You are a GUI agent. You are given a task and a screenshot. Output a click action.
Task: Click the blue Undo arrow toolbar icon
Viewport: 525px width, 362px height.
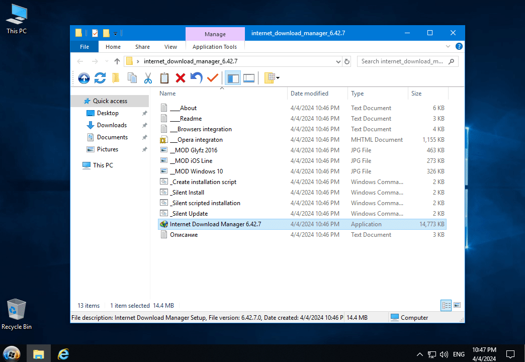tap(196, 78)
